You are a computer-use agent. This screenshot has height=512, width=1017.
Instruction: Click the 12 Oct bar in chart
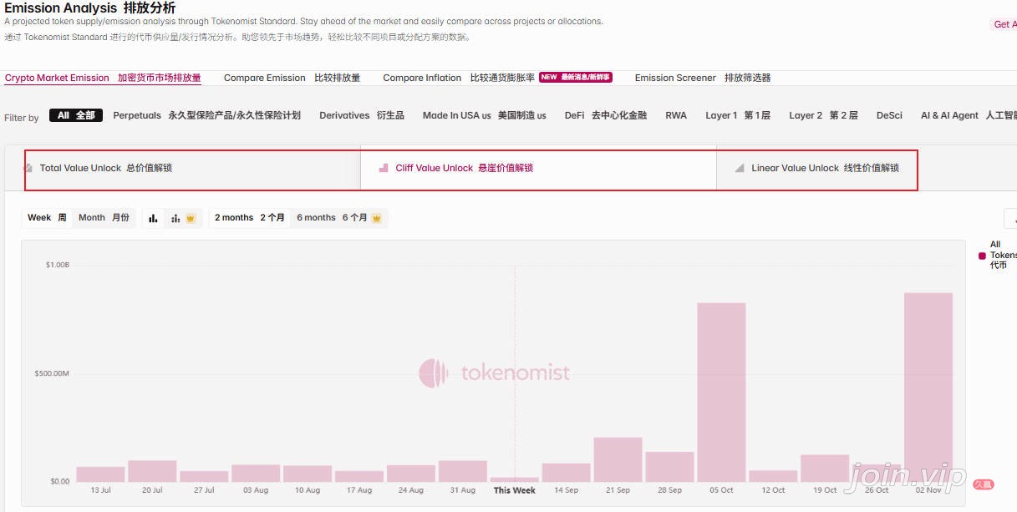pyautogui.click(x=774, y=476)
